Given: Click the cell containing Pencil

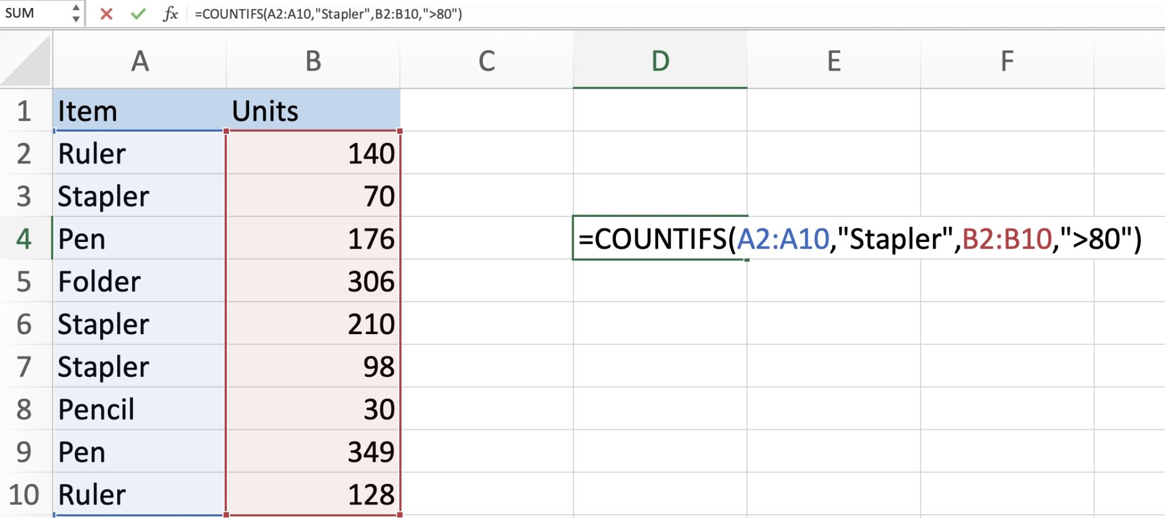Looking at the screenshot, I should 140,409.
